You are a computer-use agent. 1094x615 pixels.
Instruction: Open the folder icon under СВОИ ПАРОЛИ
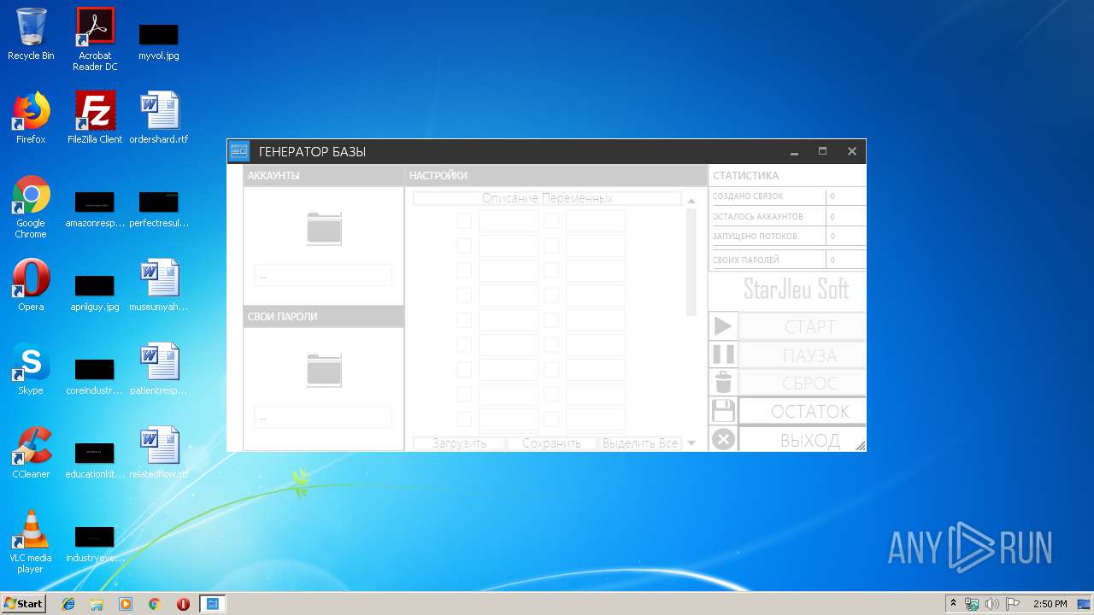[x=324, y=370]
